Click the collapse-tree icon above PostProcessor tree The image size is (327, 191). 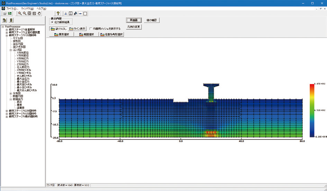click(11, 20)
